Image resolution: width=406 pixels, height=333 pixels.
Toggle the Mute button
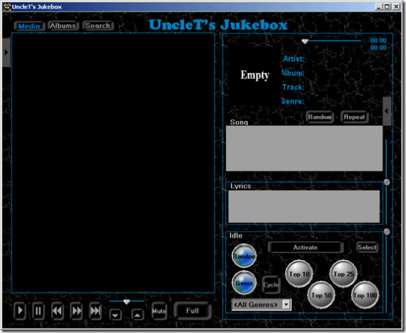pyautogui.click(x=159, y=311)
